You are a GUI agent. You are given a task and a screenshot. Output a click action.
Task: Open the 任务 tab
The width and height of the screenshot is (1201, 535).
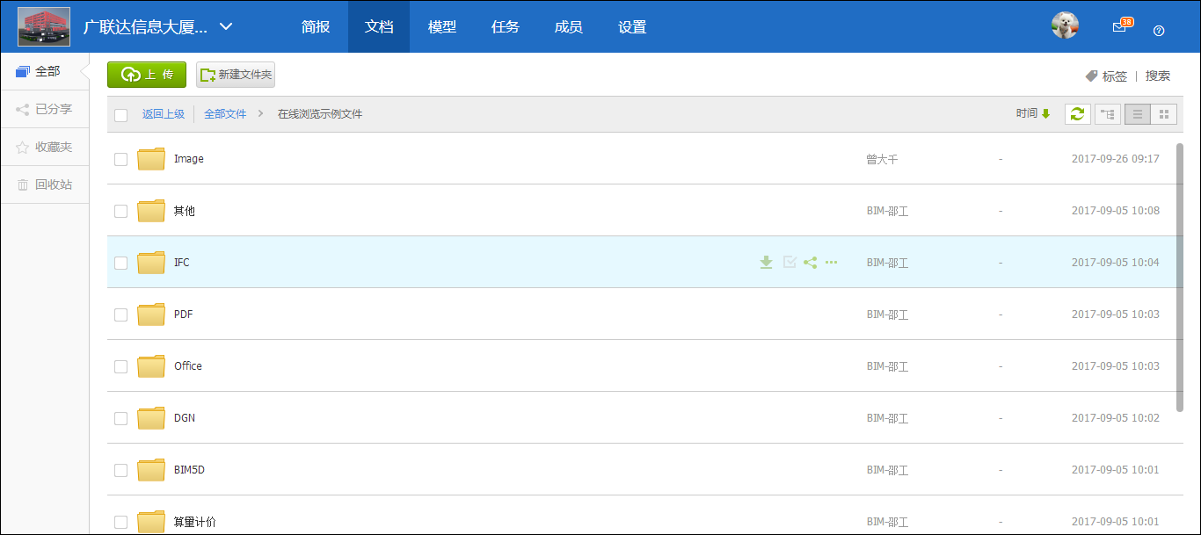(x=505, y=26)
